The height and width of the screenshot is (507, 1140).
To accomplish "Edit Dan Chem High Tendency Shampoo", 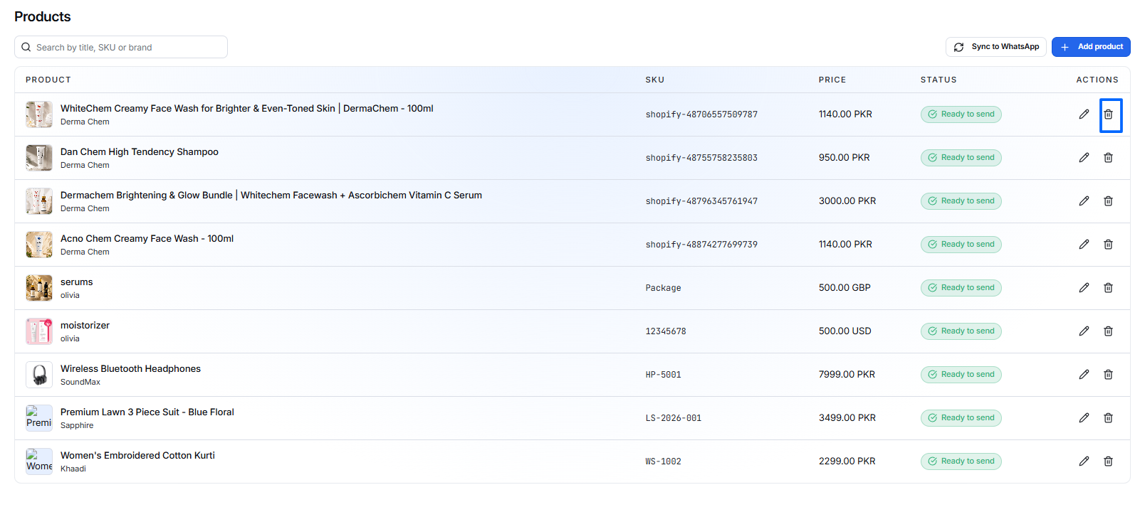I will point(1084,158).
